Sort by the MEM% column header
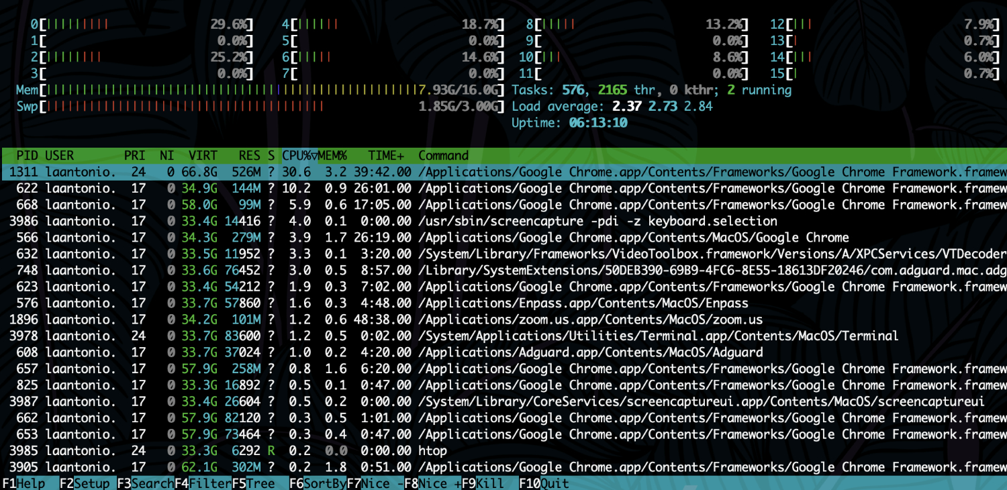This screenshot has width=1007, height=490. click(x=332, y=156)
